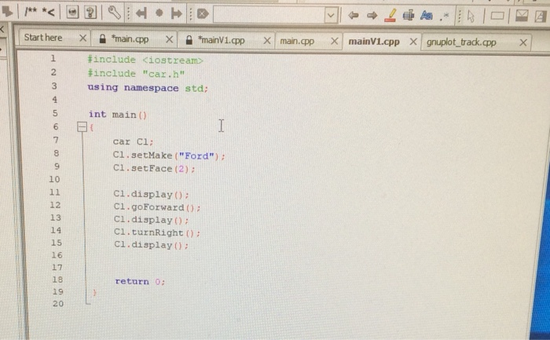Click line number 4 in the margin
The image size is (550, 340).
click(x=55, y=100)
